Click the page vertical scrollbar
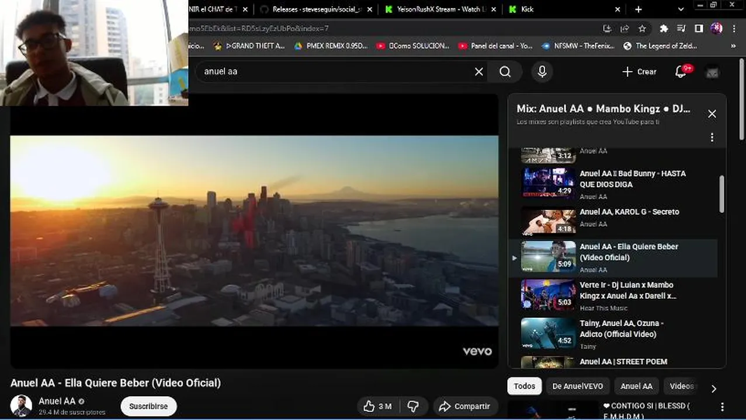 [742, 99]
